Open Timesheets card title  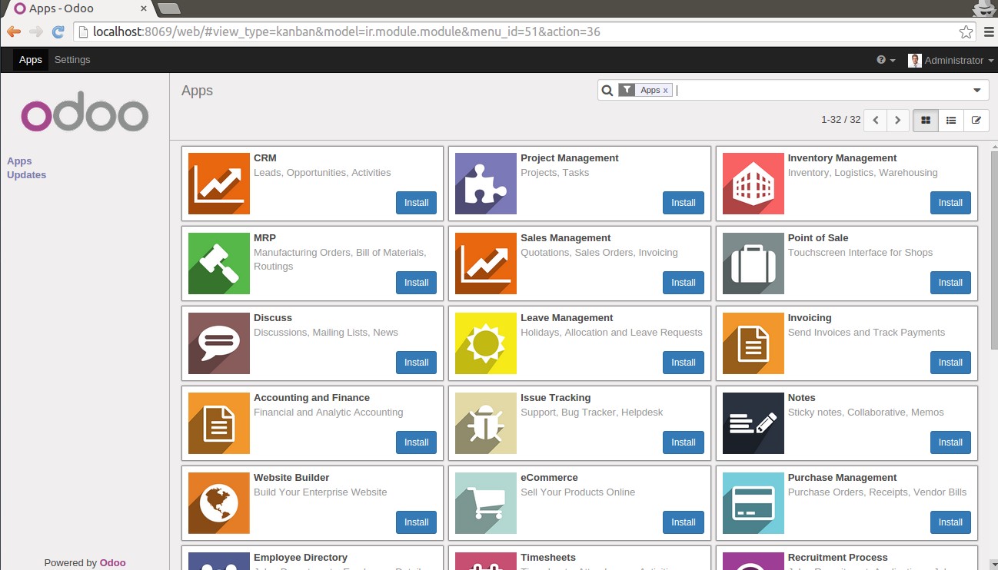[548, 558]
